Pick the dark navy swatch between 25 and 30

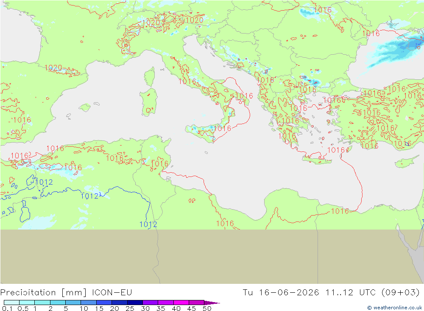pos(135,303)
